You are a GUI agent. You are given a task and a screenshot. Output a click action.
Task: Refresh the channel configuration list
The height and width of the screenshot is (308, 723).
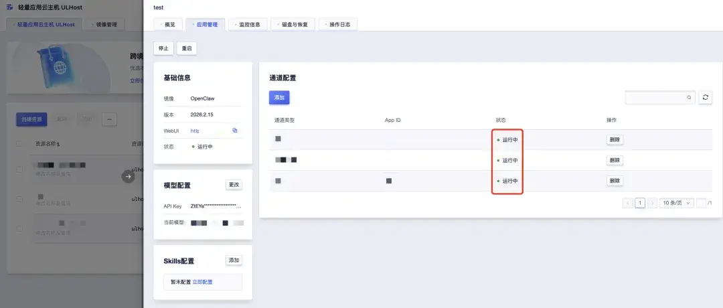click(x=705, y=97)
